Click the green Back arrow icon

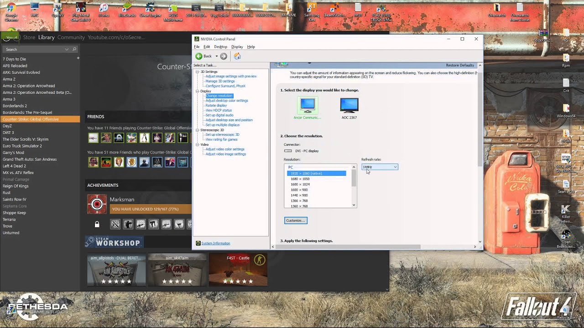point(199,56)
